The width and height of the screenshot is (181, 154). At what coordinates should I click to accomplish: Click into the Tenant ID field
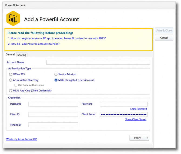[53, 125]
